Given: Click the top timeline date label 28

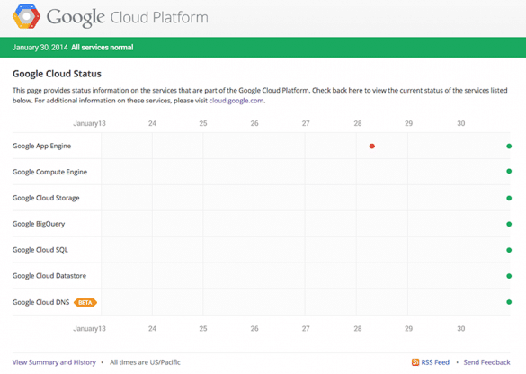Looking at the screenshot, I should click(358, 123).
